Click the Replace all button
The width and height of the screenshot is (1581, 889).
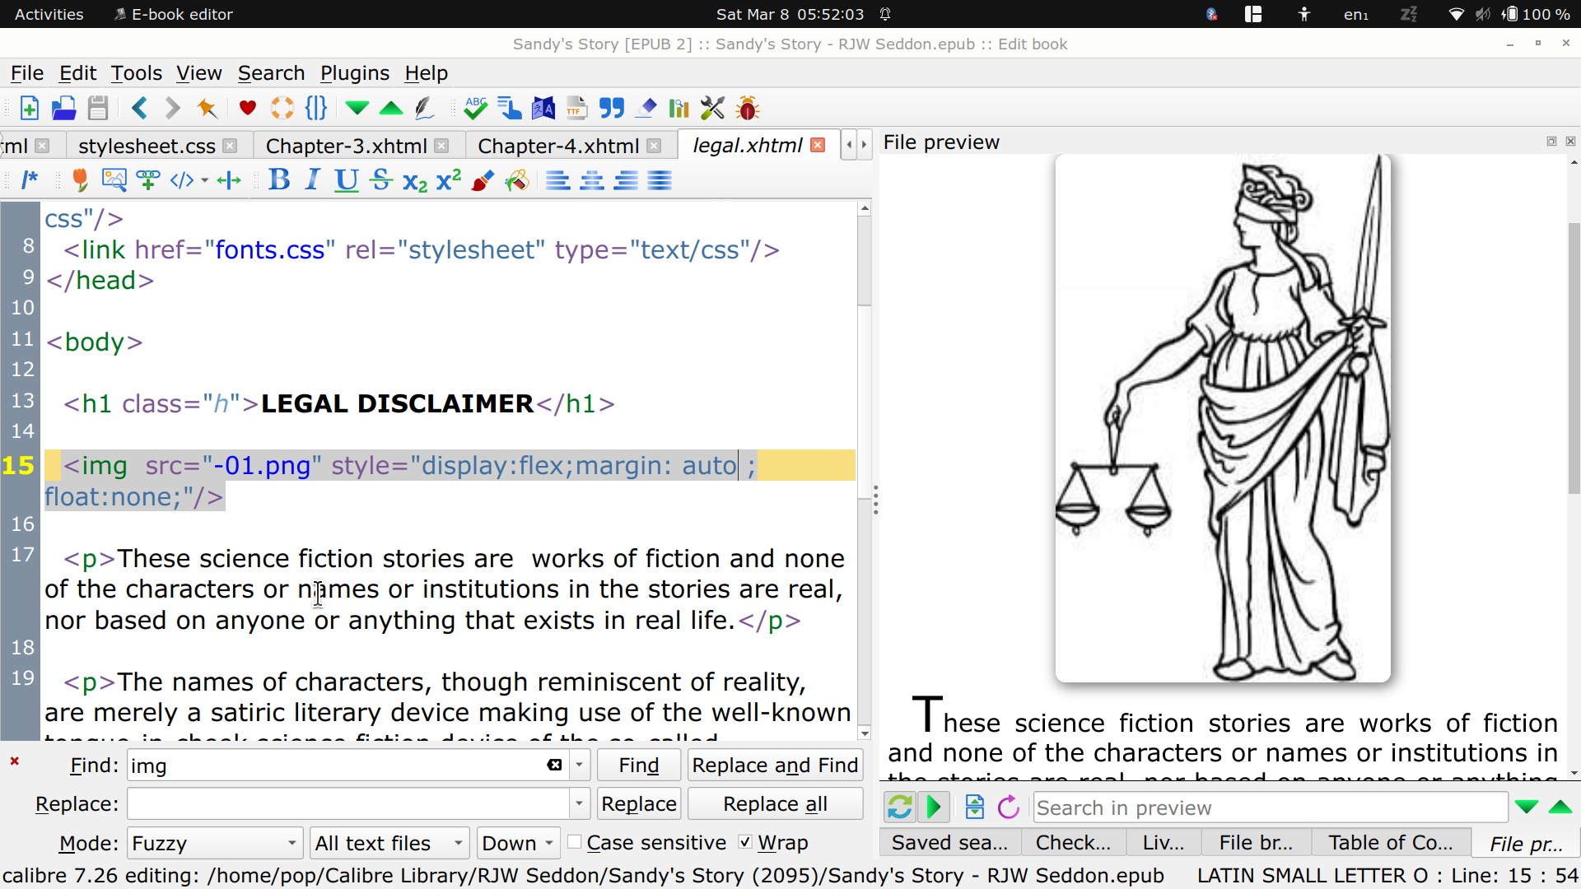click(774, 803)
